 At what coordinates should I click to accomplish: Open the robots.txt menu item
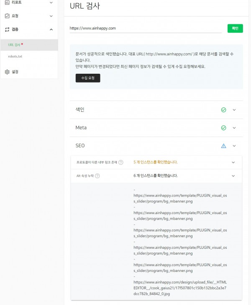tap(15, 56)
